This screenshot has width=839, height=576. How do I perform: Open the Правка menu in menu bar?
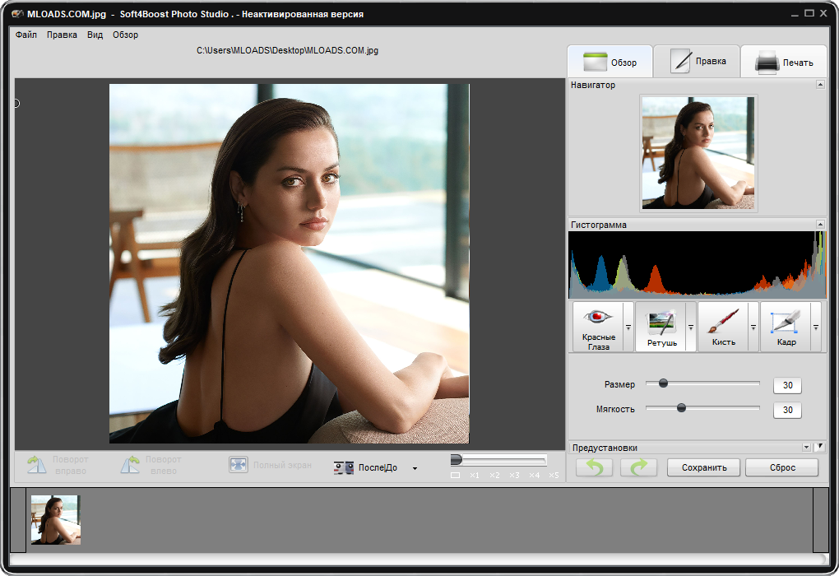[62, 35]
